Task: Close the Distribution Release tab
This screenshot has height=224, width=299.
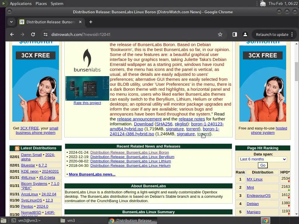Action: click(80, 22)
